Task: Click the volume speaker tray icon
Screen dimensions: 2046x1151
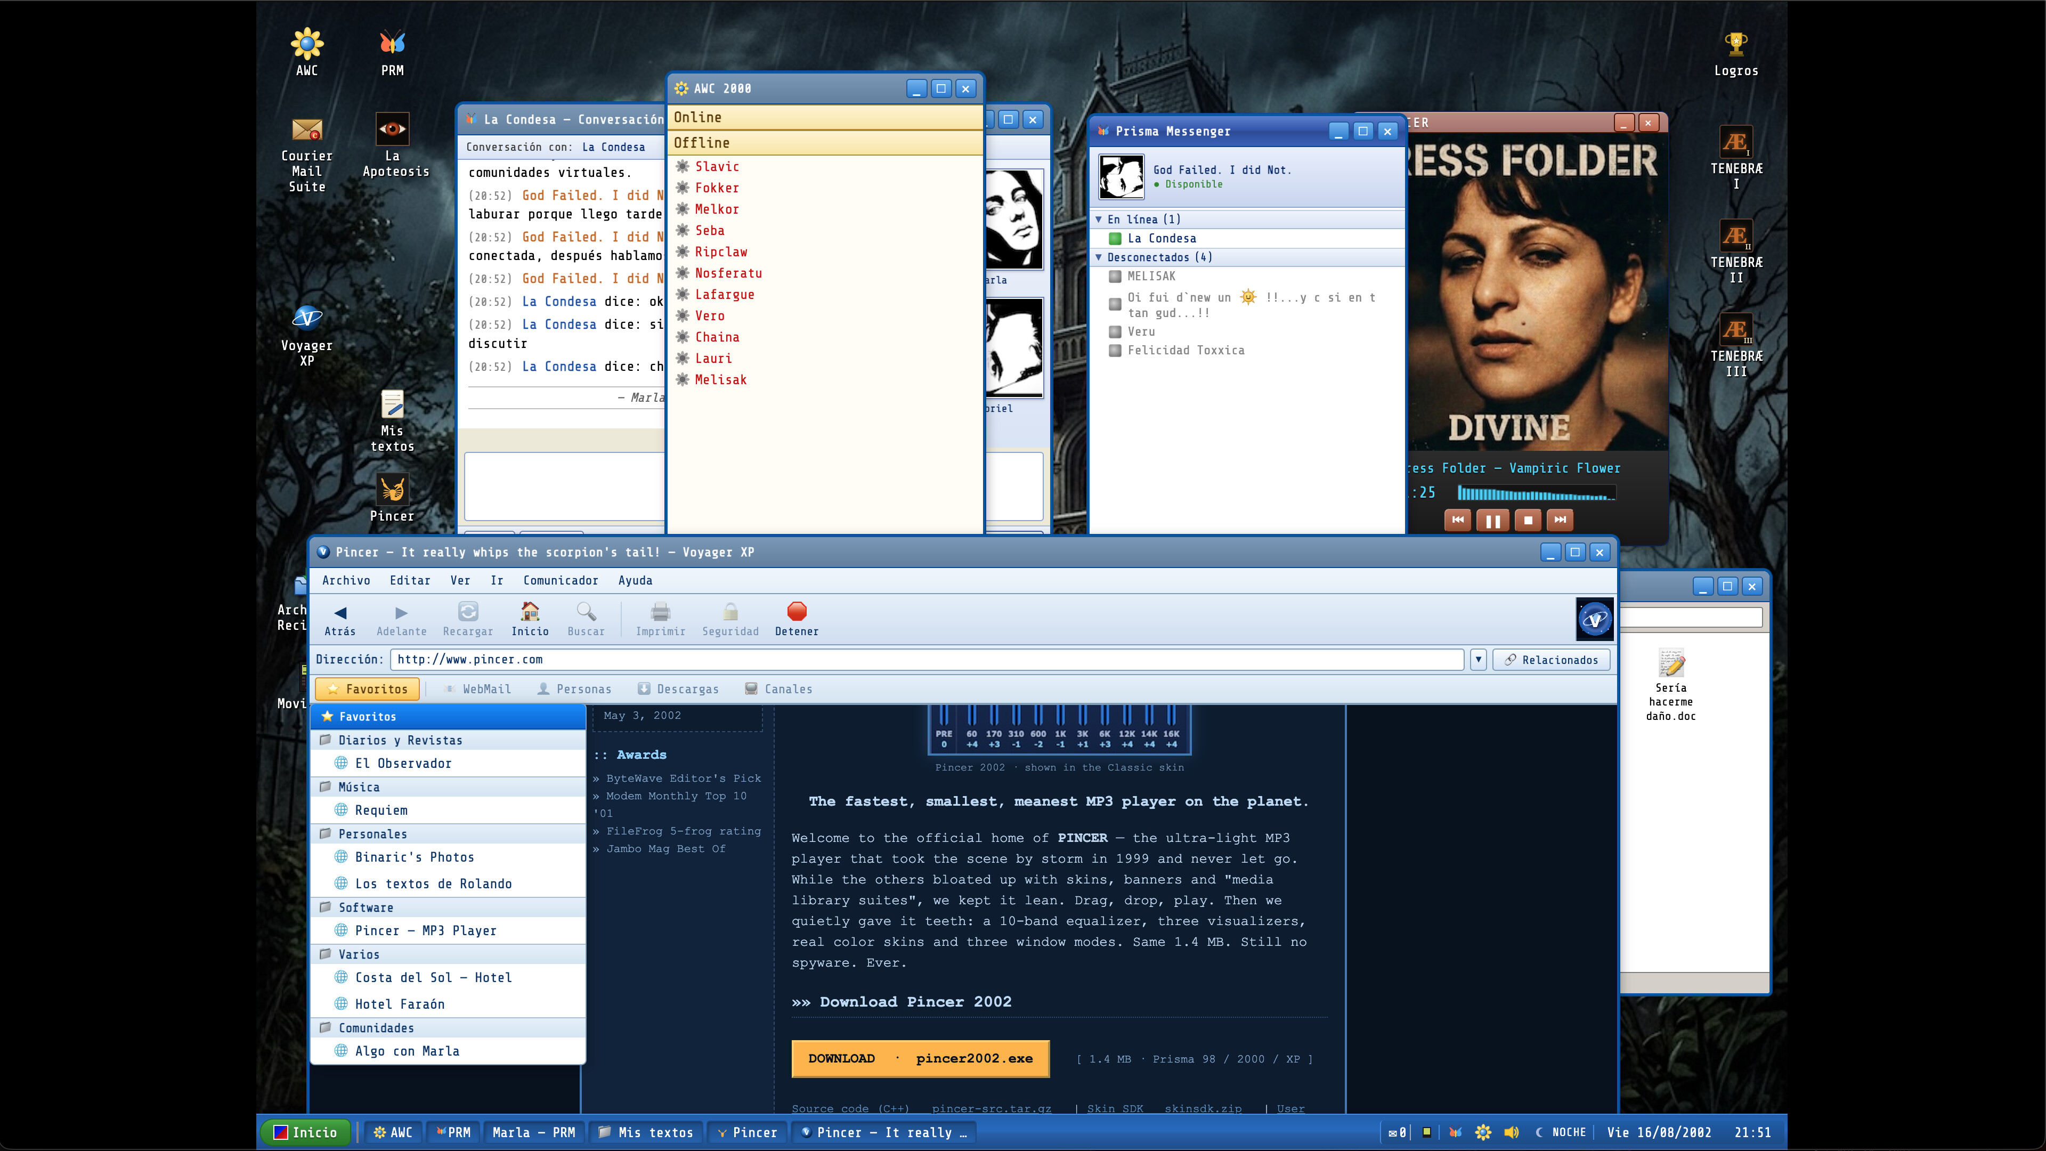Action: (x=1511, y=1132)
